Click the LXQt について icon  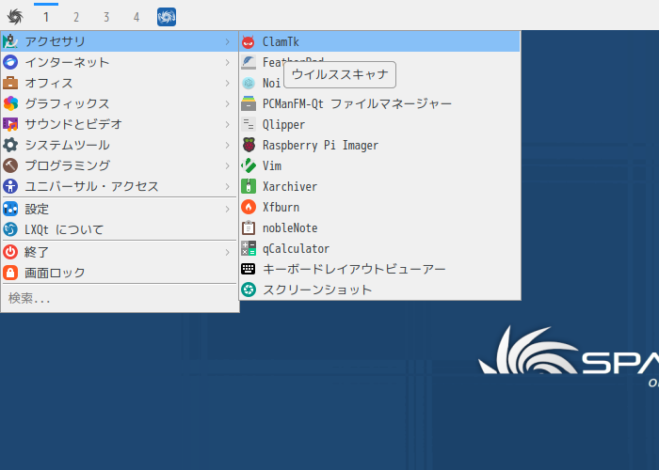click(x=10, y=229)
